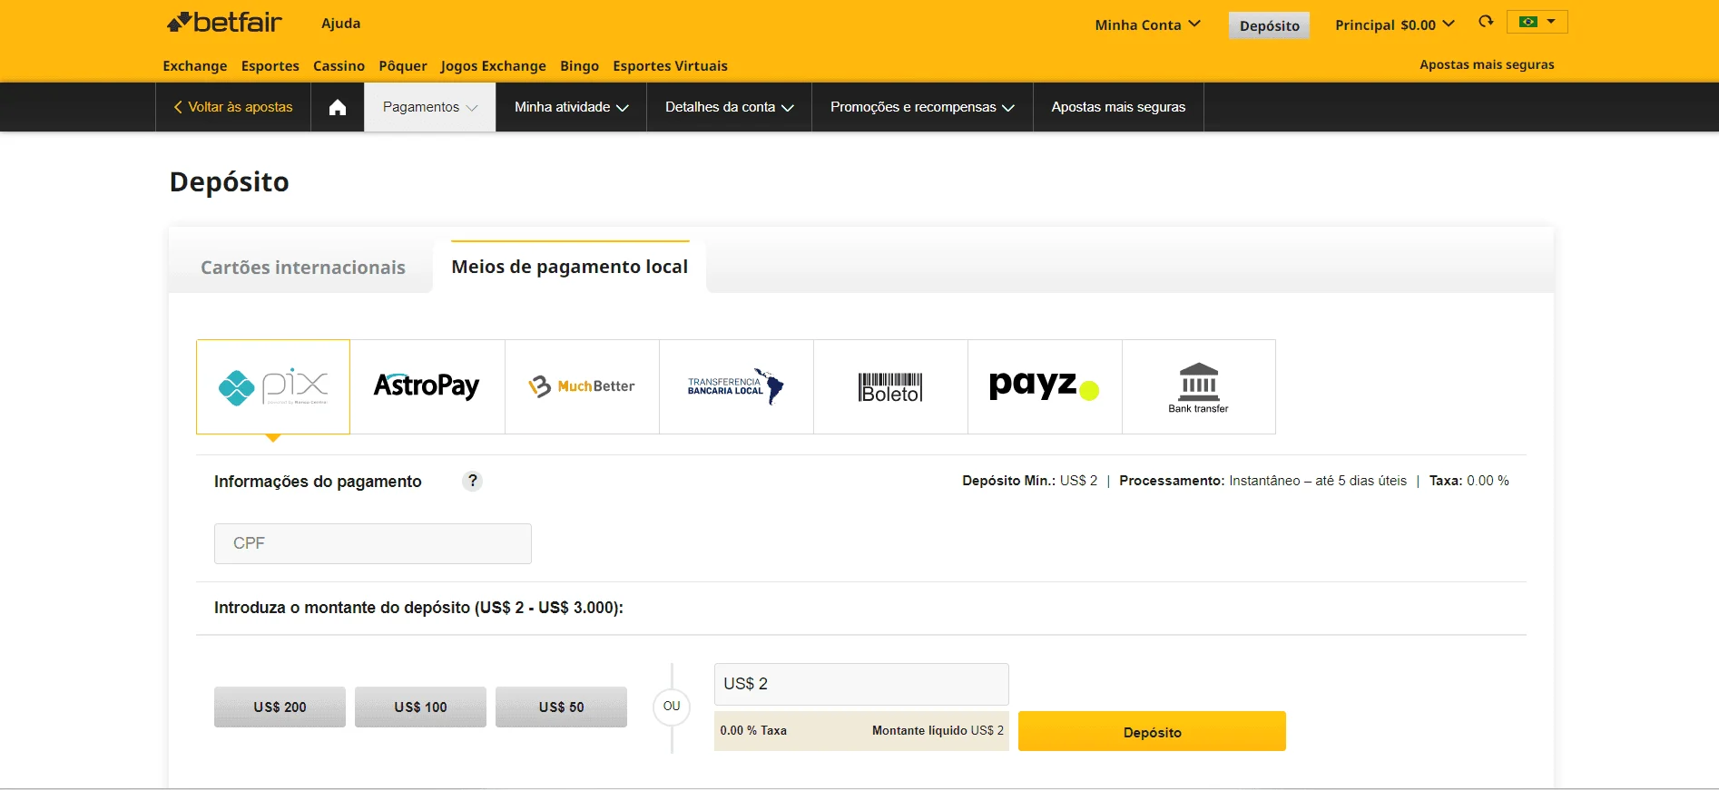1719x790 pixels.
Task: Choose AstroPay as payment method
Action: pyautogui.click(x=427, y=386)
